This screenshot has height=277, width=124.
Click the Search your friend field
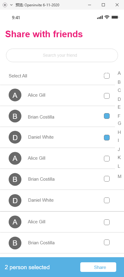click(62, 55)
